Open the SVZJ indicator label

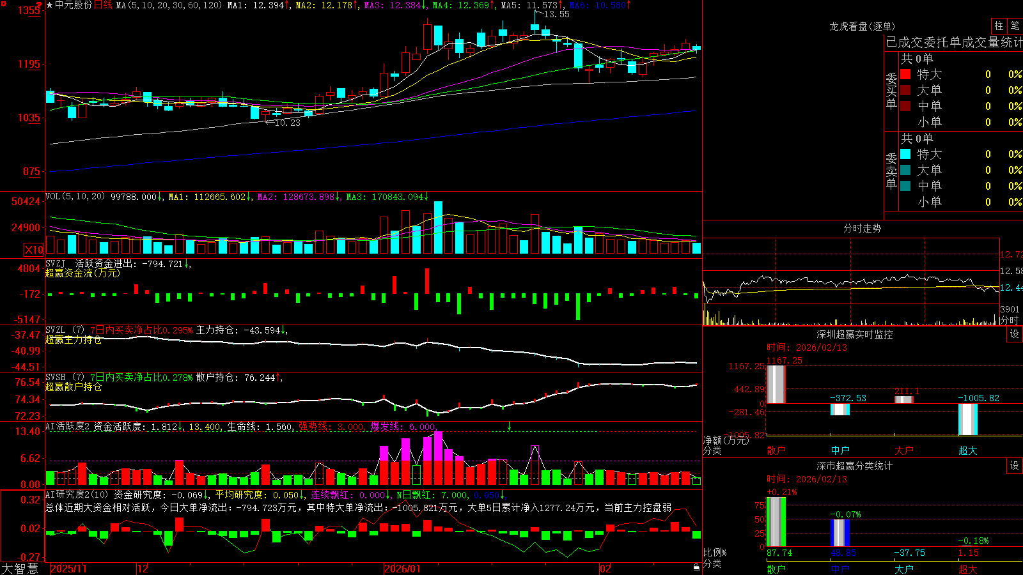pos(56,263)
